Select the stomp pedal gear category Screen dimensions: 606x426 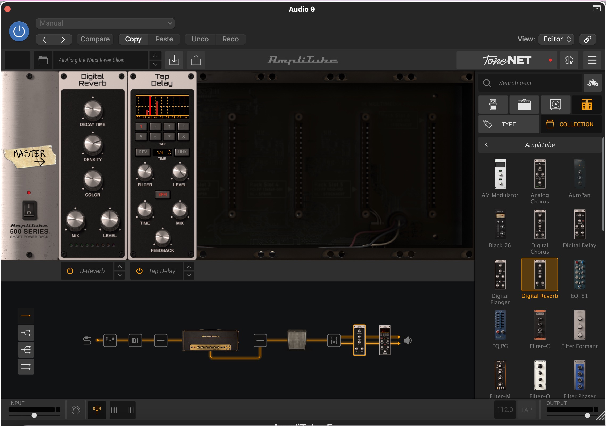click(x=493, y=105)
